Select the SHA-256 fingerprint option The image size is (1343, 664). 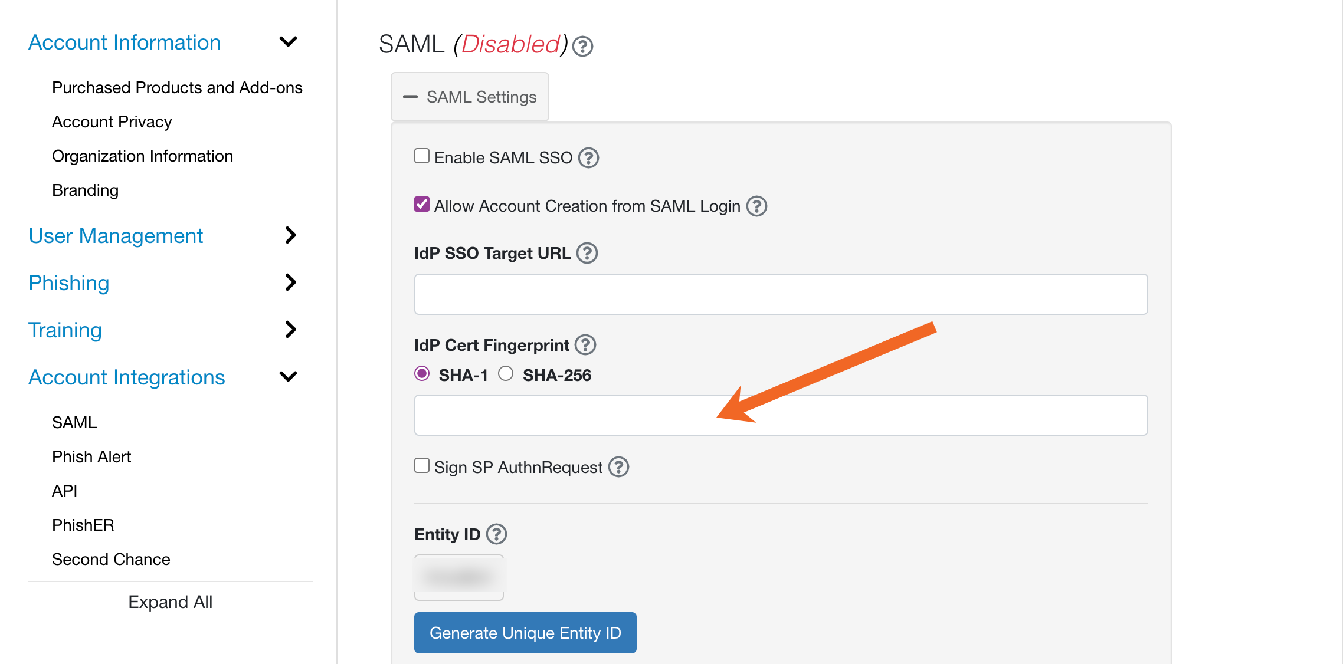click(505, 373)
